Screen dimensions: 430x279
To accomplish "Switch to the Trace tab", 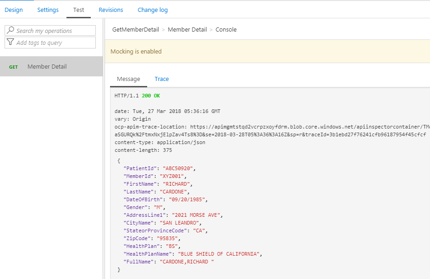I will coord(161,79).
